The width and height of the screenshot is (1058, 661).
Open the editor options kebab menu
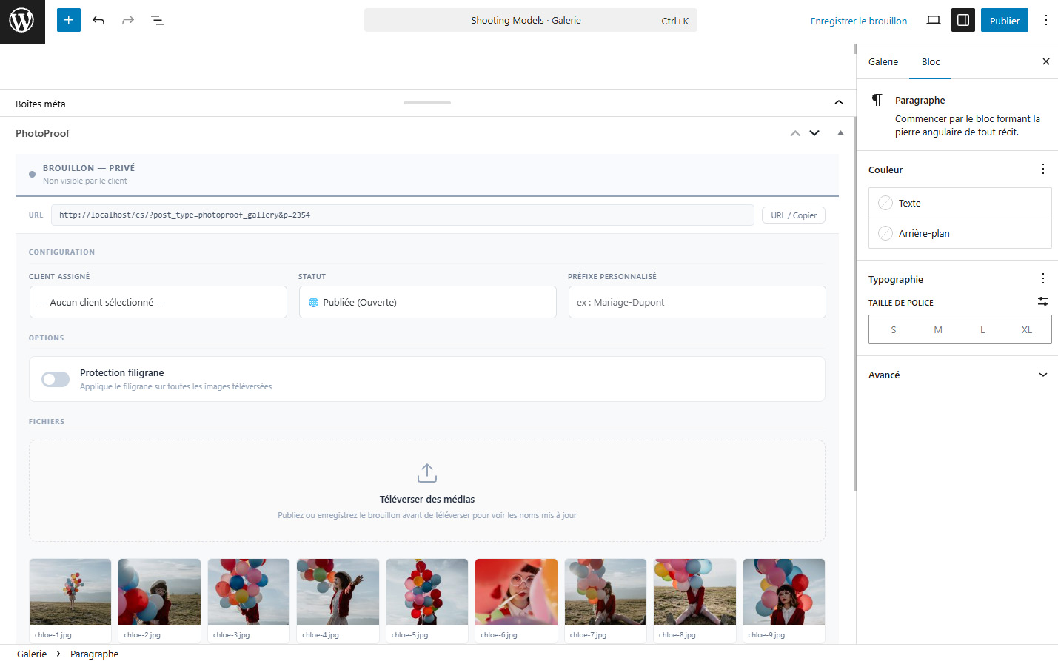point(1046,20)
